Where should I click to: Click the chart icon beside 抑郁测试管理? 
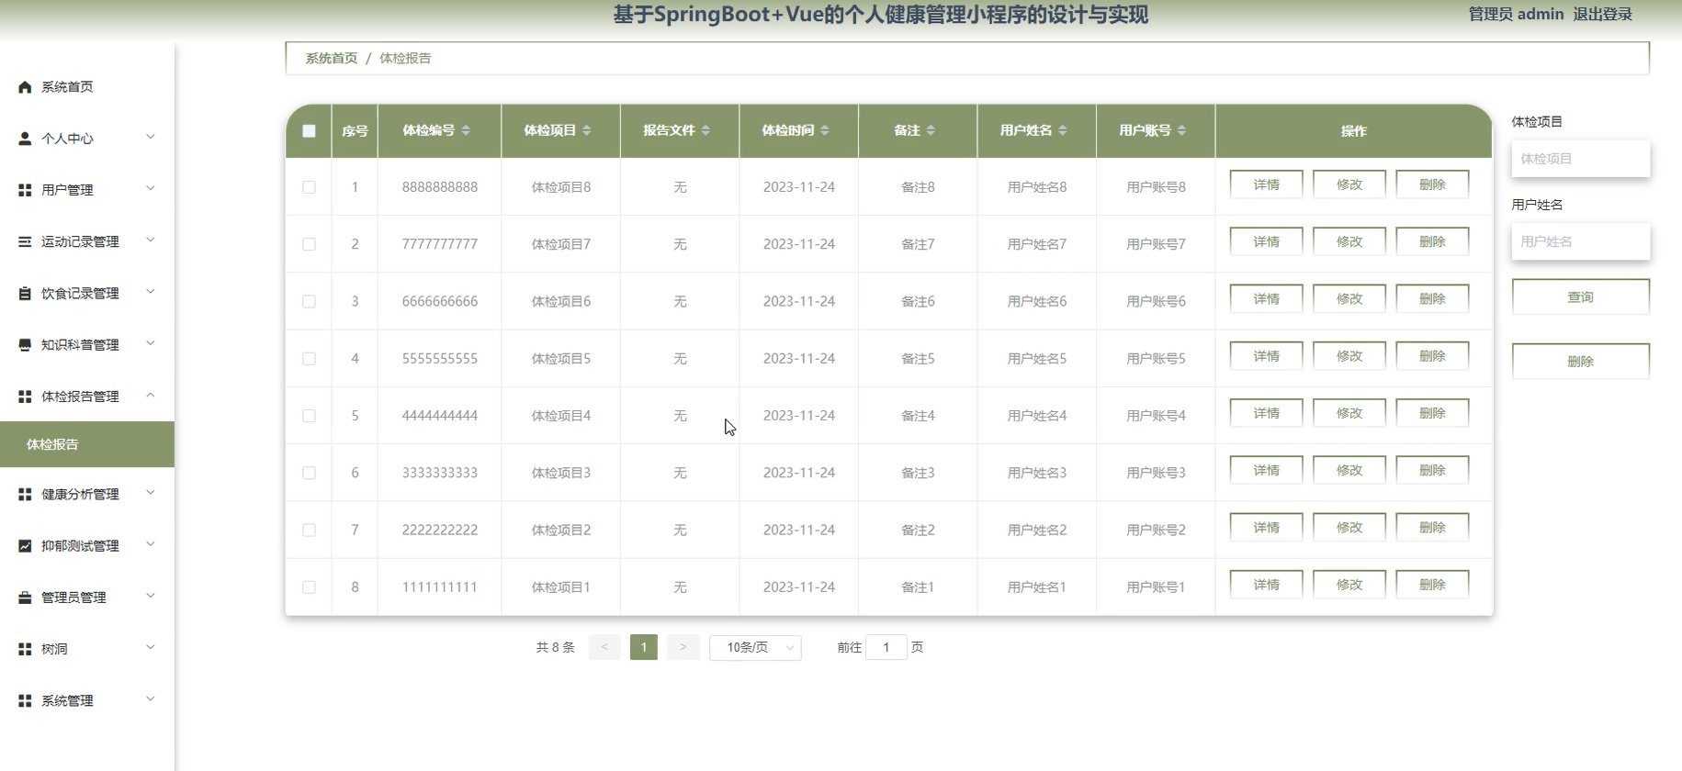(x=25, y=545)
